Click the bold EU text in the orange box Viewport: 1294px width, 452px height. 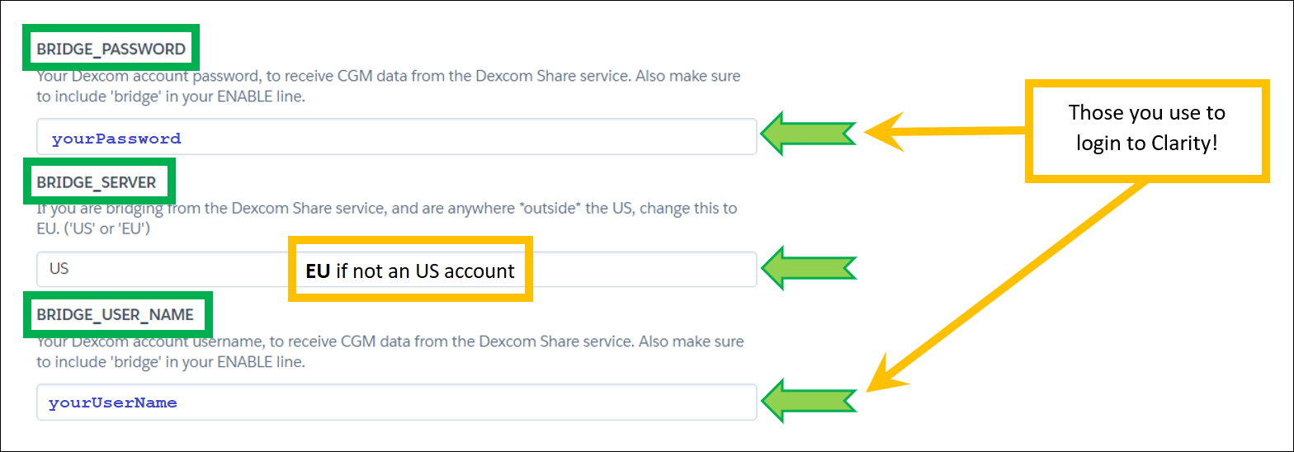(x=318, y=271)
